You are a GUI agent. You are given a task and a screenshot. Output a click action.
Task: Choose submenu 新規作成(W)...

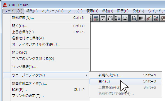125,75
